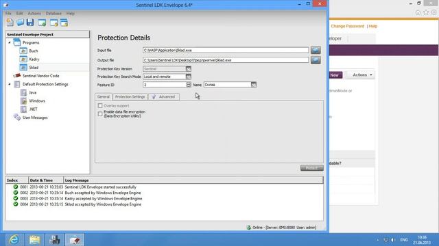Click the Change Password link
The height and width of the screenshot is (246, 439).
348,26
